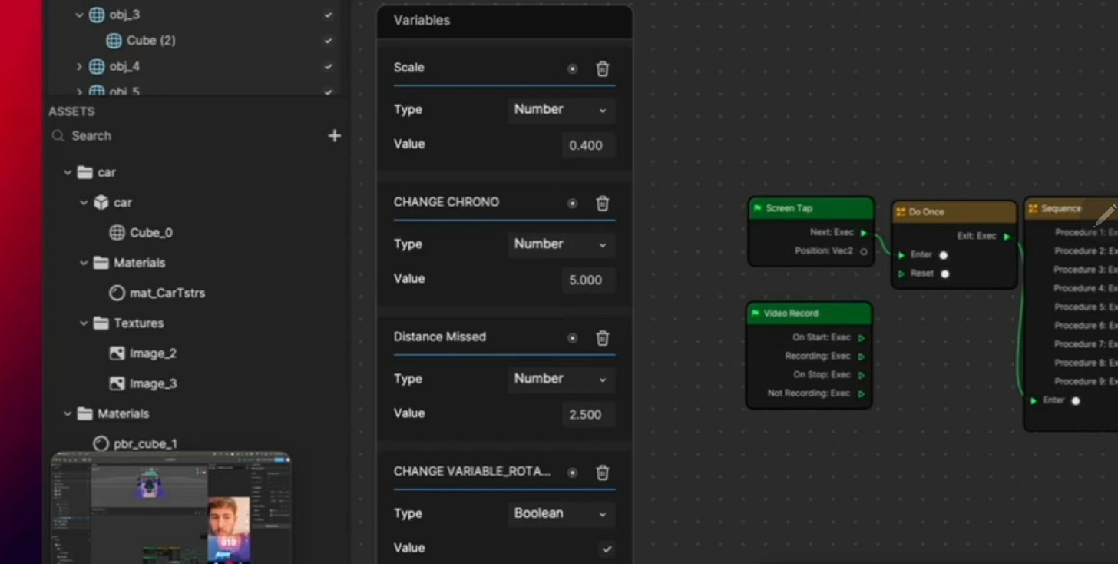Viewport: 1118px width, 564px height.
Task: Click the Distance Missed Value field 2.500
Action: point(588,414)
